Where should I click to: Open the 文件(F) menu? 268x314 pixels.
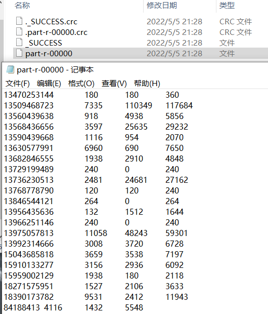pos(18,83)
